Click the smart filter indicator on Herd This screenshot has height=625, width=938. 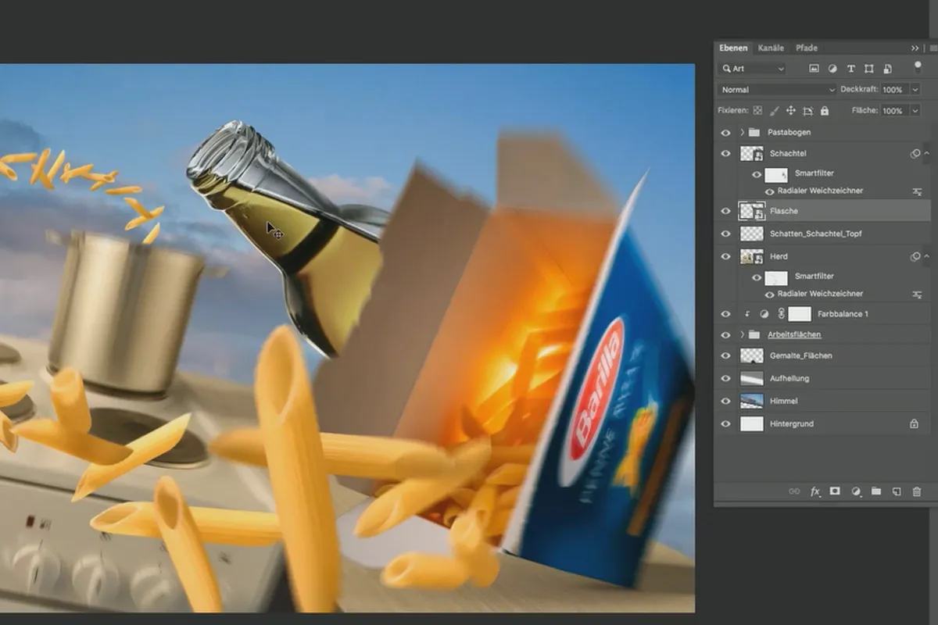[915, 256]
